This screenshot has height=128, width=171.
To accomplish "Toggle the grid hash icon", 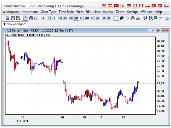I will click(121, 18).
